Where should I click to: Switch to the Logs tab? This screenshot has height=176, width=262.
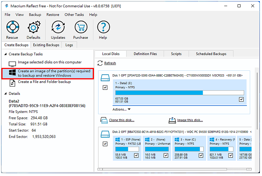69,45
